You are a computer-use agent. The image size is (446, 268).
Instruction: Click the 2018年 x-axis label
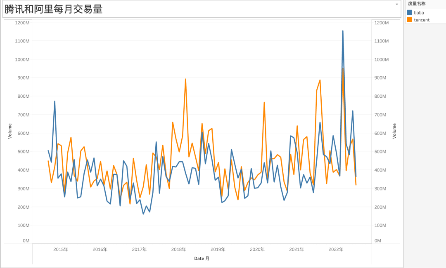(178, 249)
